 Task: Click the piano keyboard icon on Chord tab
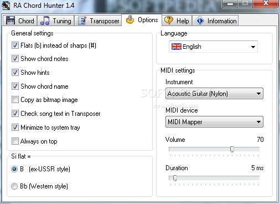[10, 21]
